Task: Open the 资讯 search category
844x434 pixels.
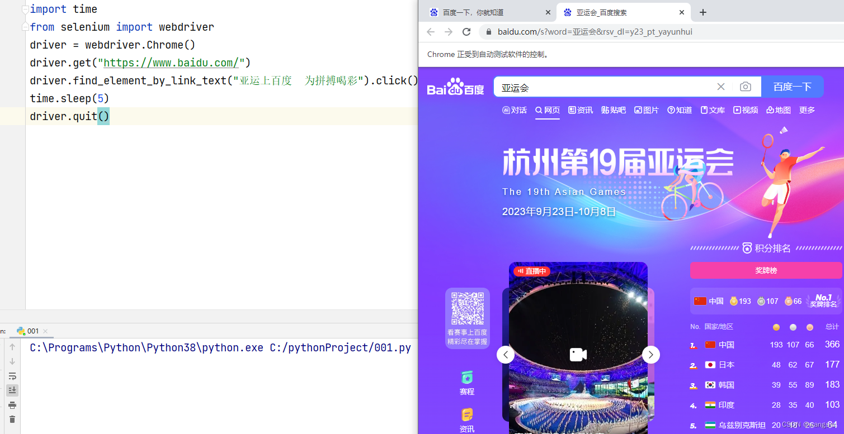Action: [581, 110]
